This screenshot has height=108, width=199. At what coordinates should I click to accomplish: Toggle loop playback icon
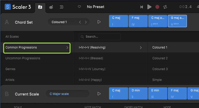(x=165, y=7)
